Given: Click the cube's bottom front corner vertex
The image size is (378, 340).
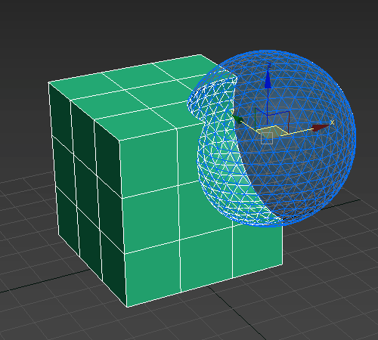Looking at the screenshot, I should 127,307.
